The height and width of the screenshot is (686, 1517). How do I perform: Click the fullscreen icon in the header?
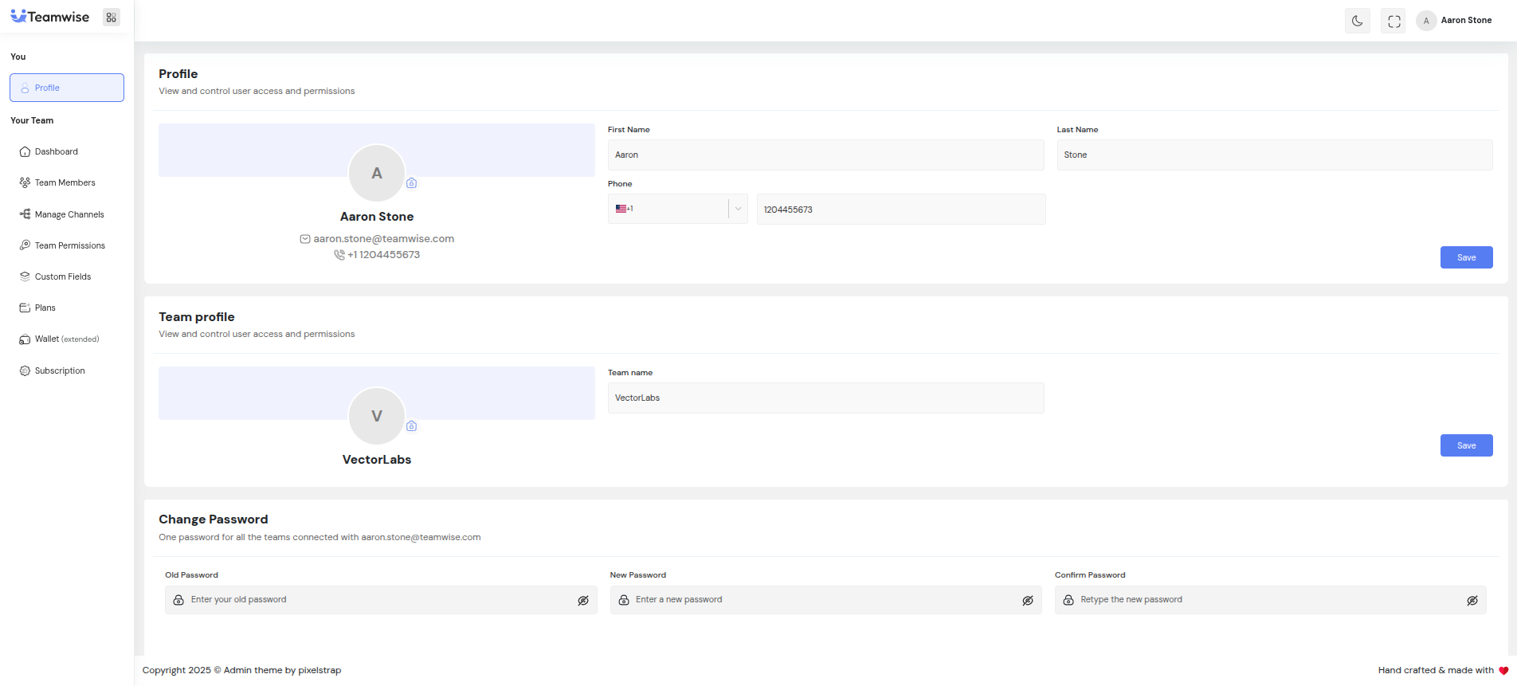click(x=1394, y=22)
